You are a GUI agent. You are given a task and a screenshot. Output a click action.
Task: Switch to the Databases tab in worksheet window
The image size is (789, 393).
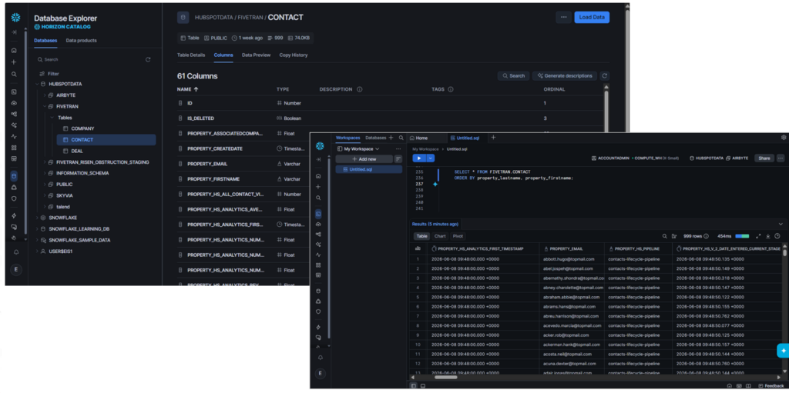pyautogui.click(x=375, y=138)
